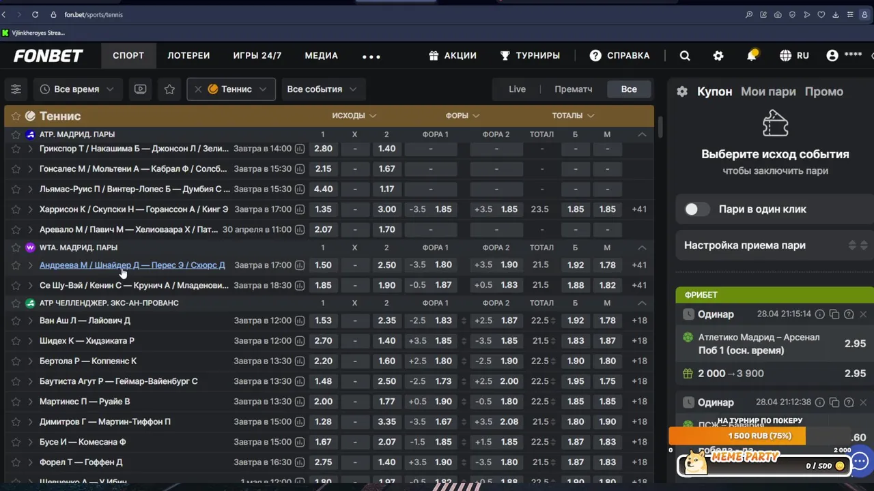The image size is (874, 491).
Task: Copy the Атлетико Мадрид bet
Action: click(834, 314)
